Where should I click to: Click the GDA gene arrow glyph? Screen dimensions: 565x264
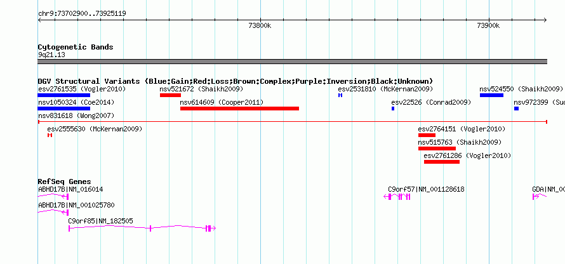tap(540, 196)
